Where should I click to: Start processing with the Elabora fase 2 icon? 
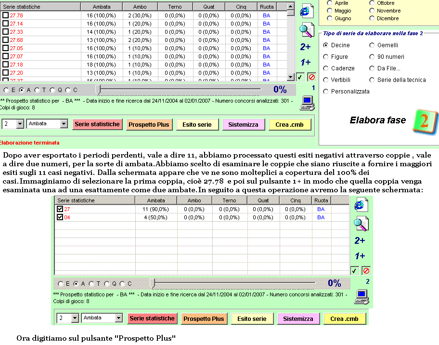coord(425,121)
